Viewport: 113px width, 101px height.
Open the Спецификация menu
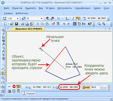[x=82, y=8]
